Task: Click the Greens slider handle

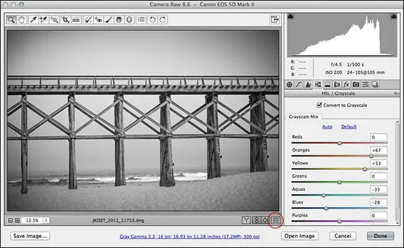Action: pyautogui.click(x=339, y=182)
